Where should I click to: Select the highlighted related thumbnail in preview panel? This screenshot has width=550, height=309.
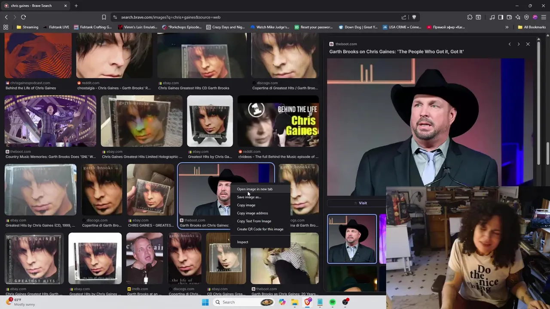pos(352,239)
